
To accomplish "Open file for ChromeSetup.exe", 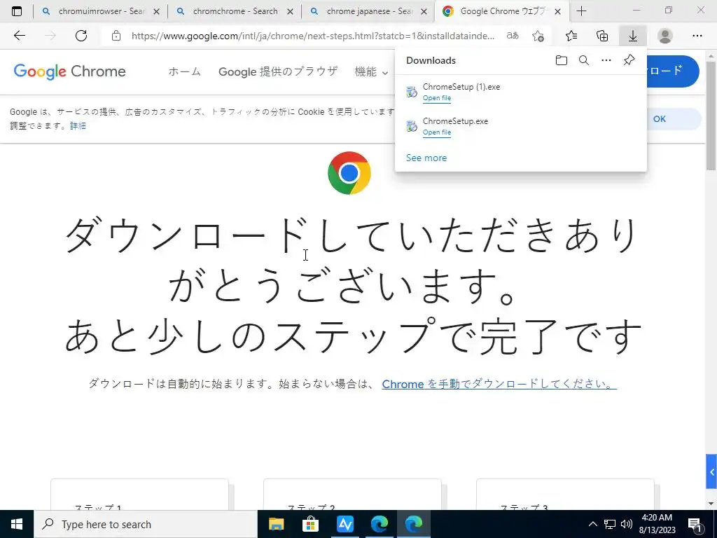I will (x=437, y=132).
